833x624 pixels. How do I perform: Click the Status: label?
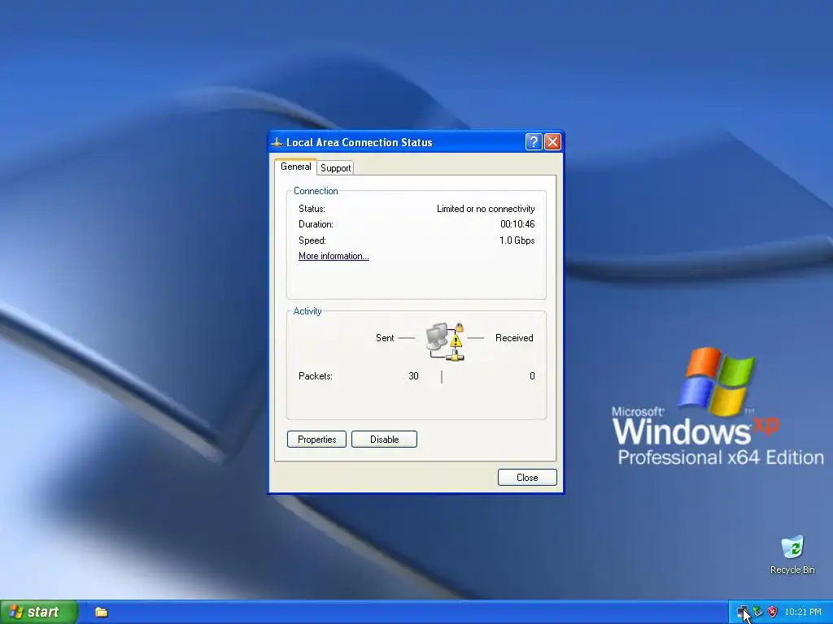point(312,209)
